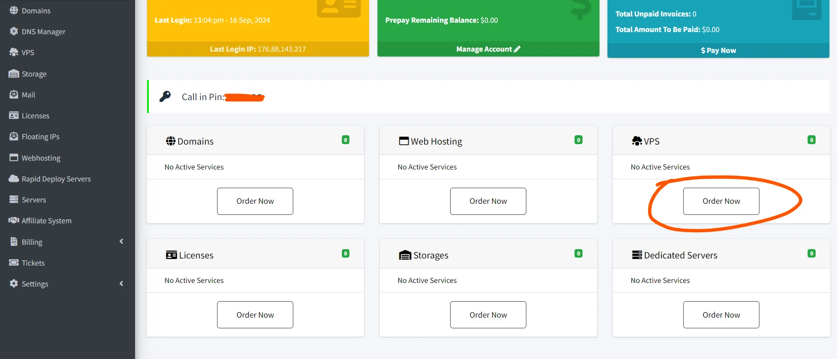This screenshot has height=359, width=837.
Task: Go to Webhosting in sidebar
Action: click(41, 158)
